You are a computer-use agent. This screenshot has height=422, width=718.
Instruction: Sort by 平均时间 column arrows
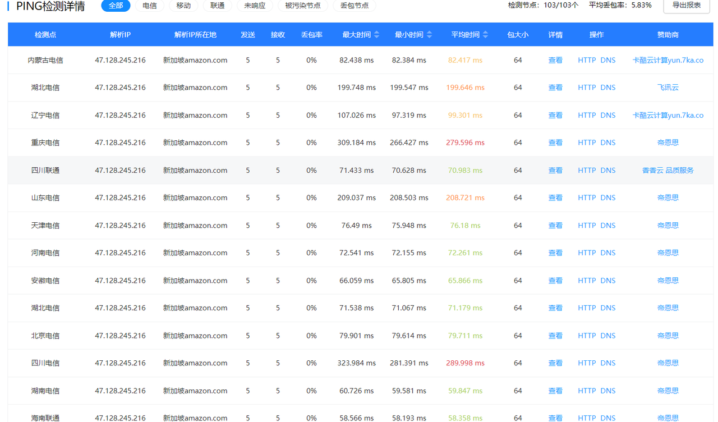(x=485, y=35)
